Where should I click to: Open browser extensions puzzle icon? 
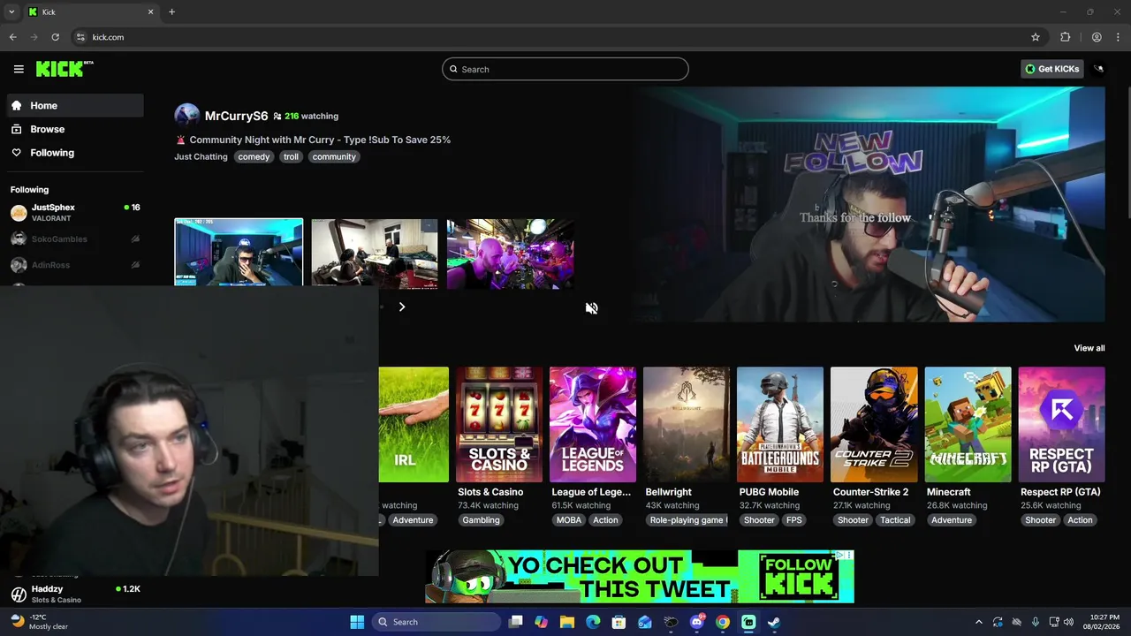(1065, 37)
